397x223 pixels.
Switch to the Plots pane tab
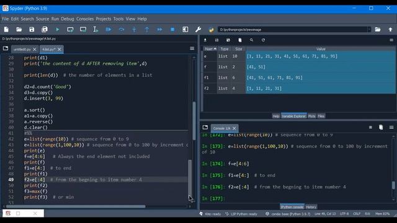coord(311,116)
